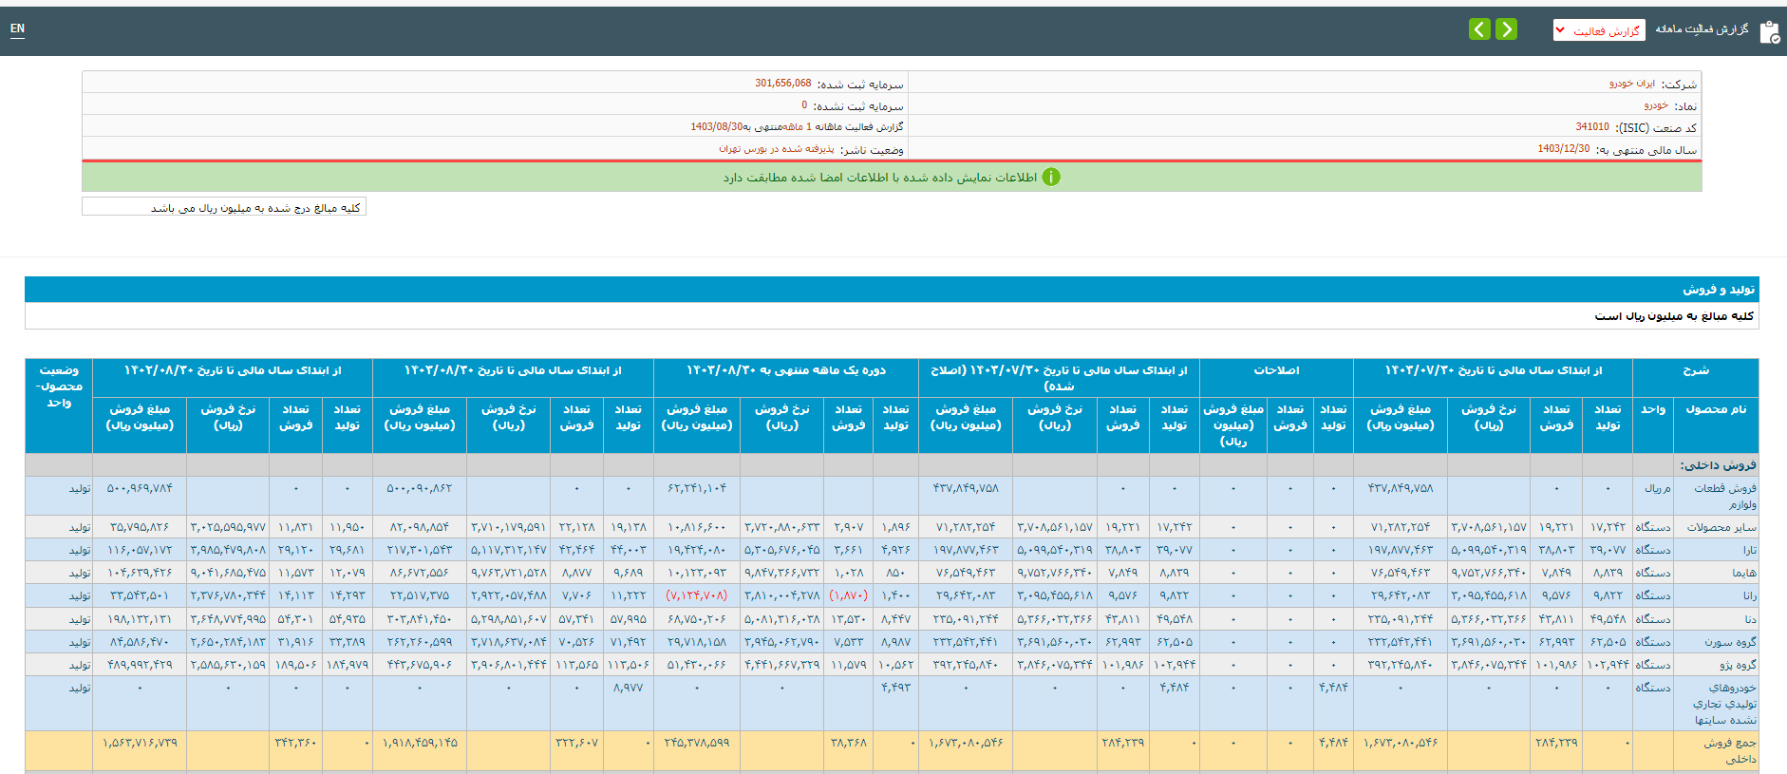Click the گزارش فعالیت ماهانه page title
The image size is (1787, 774).
pyautogui.click(x=1702, y=29)
